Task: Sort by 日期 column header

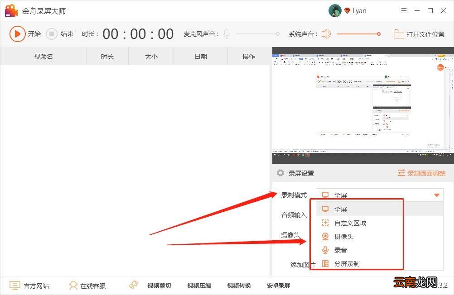Action: 201,57
